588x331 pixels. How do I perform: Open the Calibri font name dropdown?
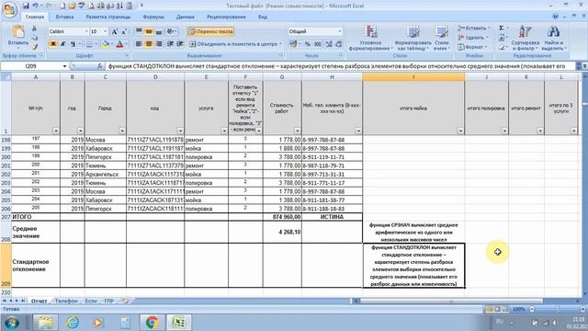[x=86, y=31]
